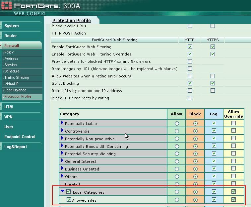Go to Firewall Policy page
Image resolution: width=251 pixels, height=207 pixels.
point(9,52)
